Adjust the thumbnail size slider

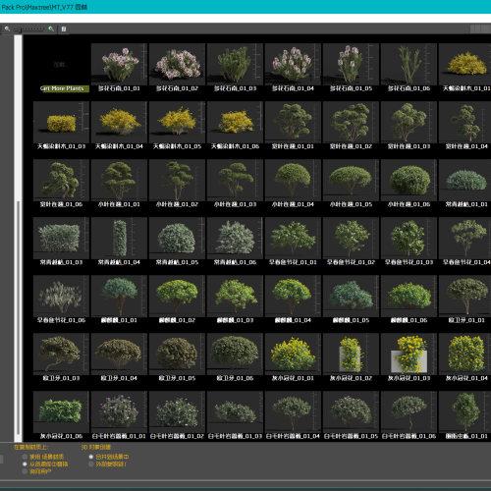tap(29, 29)
